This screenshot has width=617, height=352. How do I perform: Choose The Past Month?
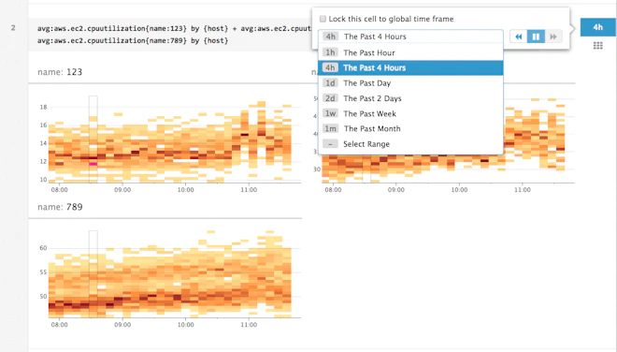pos(410,128)
